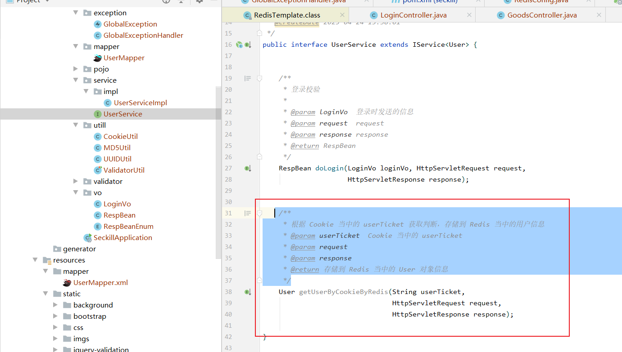Close the GoodsController.java tab
622x352 pixels.
(599, 15)
